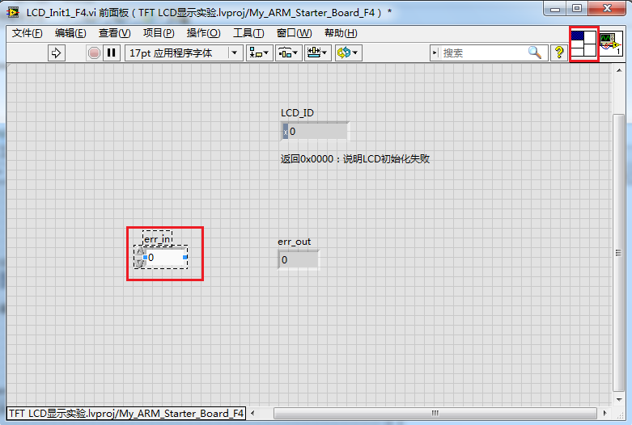Viewport: 632px width, 425px height.
Task: Increment err_in with up arrow
Action: click(x=139, y=252)
